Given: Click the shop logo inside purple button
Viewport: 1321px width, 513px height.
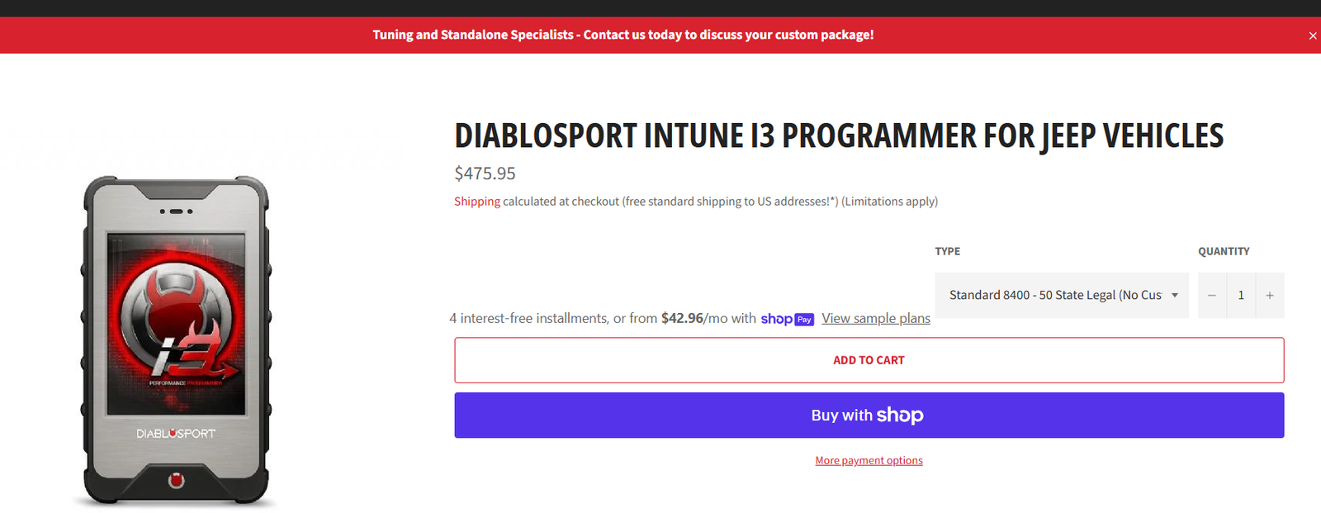Looking at the screenshot, I should [x=900, y=416].
